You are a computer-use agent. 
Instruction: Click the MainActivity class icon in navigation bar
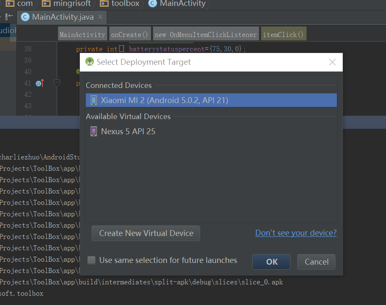pyautogui.click(x=152, y=3)
